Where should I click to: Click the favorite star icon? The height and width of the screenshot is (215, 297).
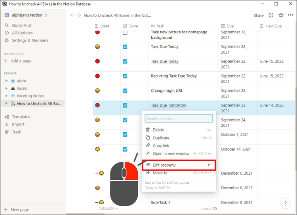tap(281, 15)
